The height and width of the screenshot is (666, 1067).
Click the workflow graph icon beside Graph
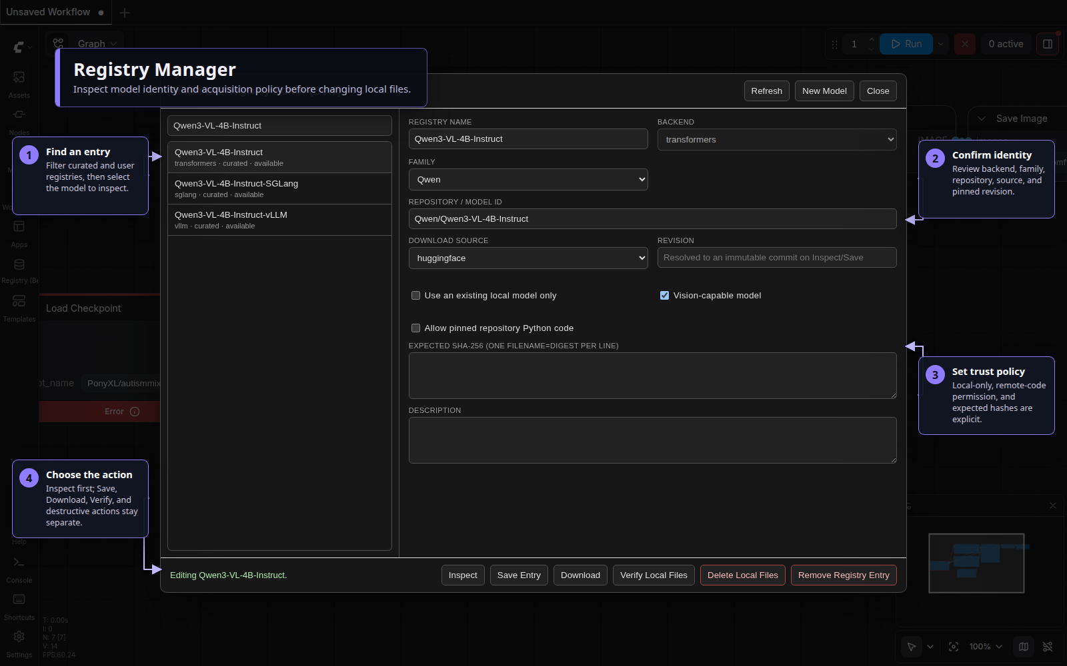pos(59,44)
